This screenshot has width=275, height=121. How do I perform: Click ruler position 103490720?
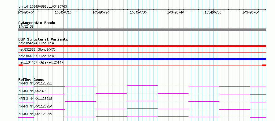101,12
